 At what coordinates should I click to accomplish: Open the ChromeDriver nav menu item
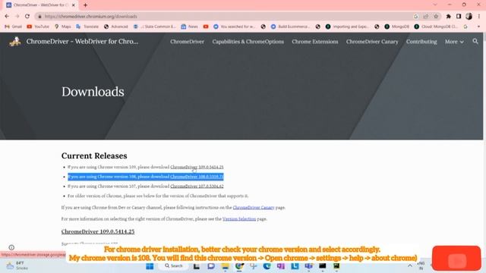[187, 42]
